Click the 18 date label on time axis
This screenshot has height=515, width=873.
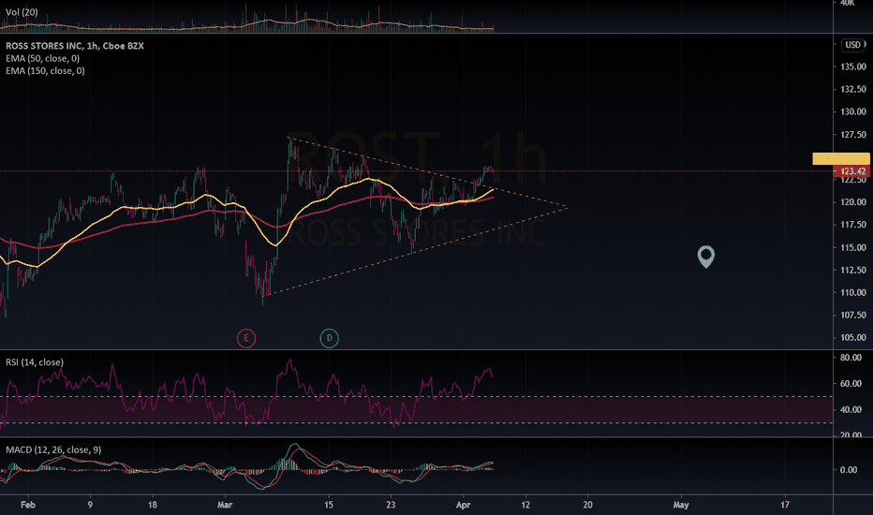coord(153,505)
